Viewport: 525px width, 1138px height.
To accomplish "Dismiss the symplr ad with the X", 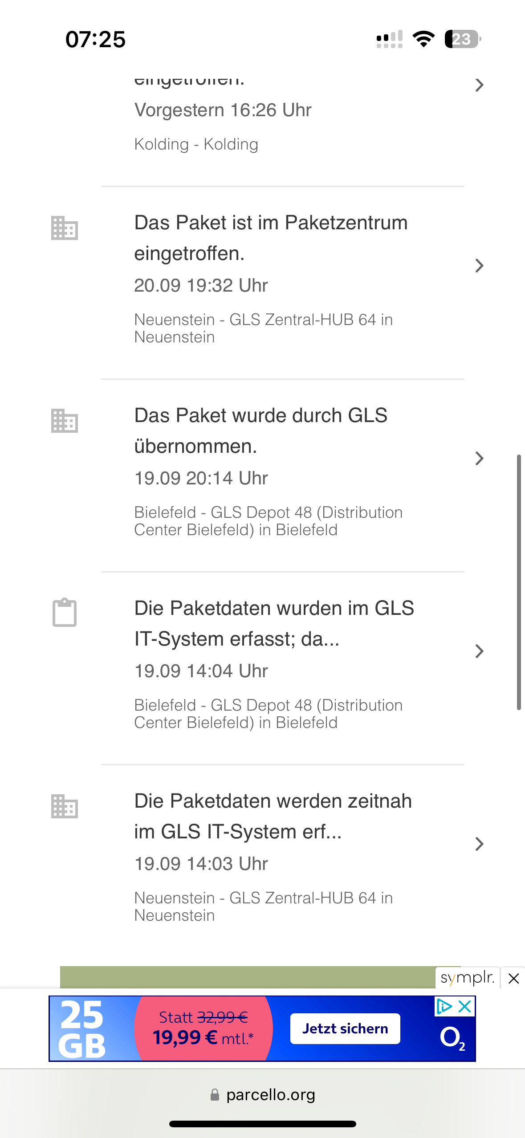I will [x=513, y=978].
